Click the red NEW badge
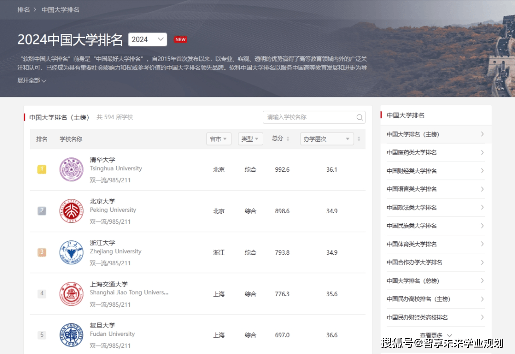Image resolution: width=515 pixels, height=354 pixels. 180,40
